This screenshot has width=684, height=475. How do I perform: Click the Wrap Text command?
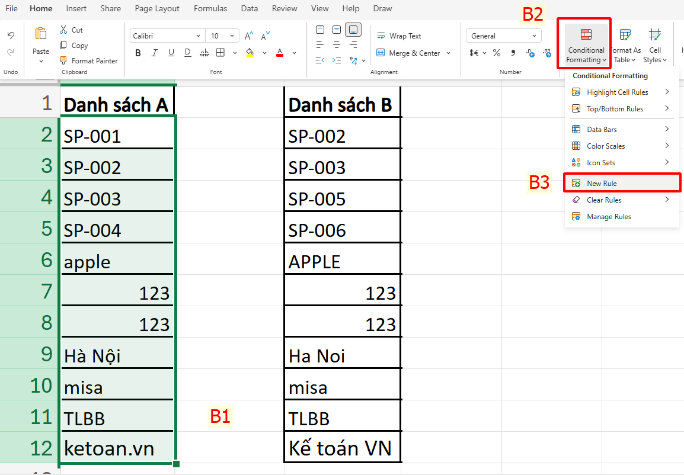pos(399,36)
